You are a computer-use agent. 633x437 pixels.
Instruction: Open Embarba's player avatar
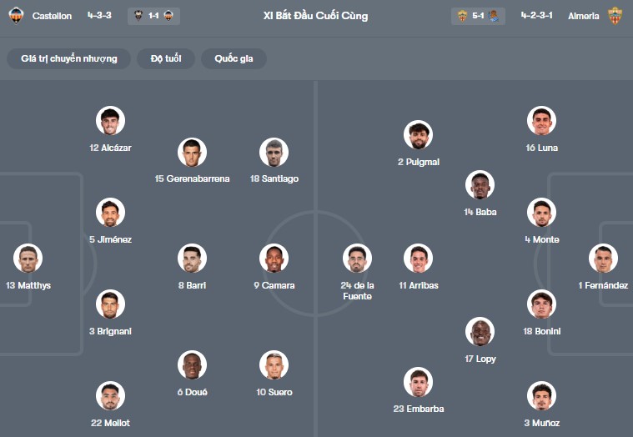(x=418, y=382)
